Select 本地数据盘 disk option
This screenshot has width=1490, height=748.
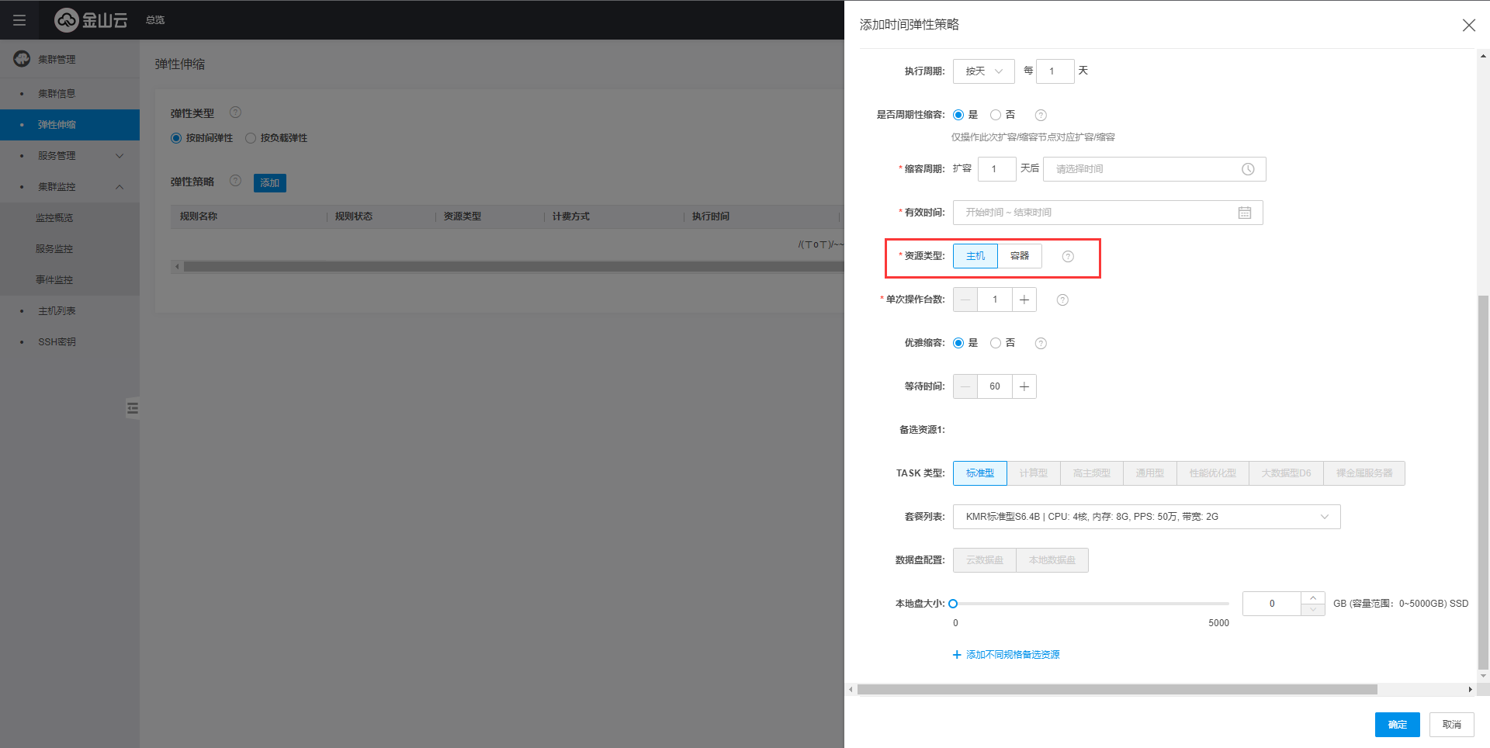click(1052, 560)
